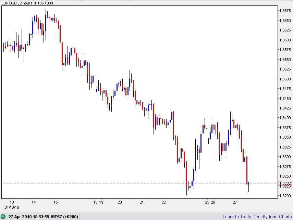Screen dimensions: 293x220
Task: Select the 1,3200 price axis label
Action: coord(285,196)
